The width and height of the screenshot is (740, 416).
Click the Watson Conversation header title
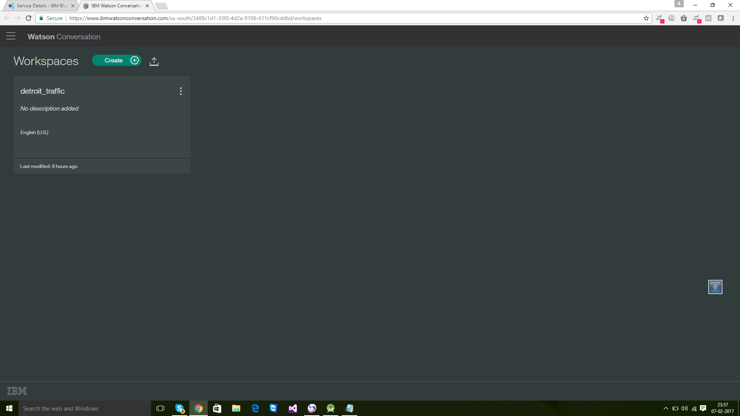(64, 37)
